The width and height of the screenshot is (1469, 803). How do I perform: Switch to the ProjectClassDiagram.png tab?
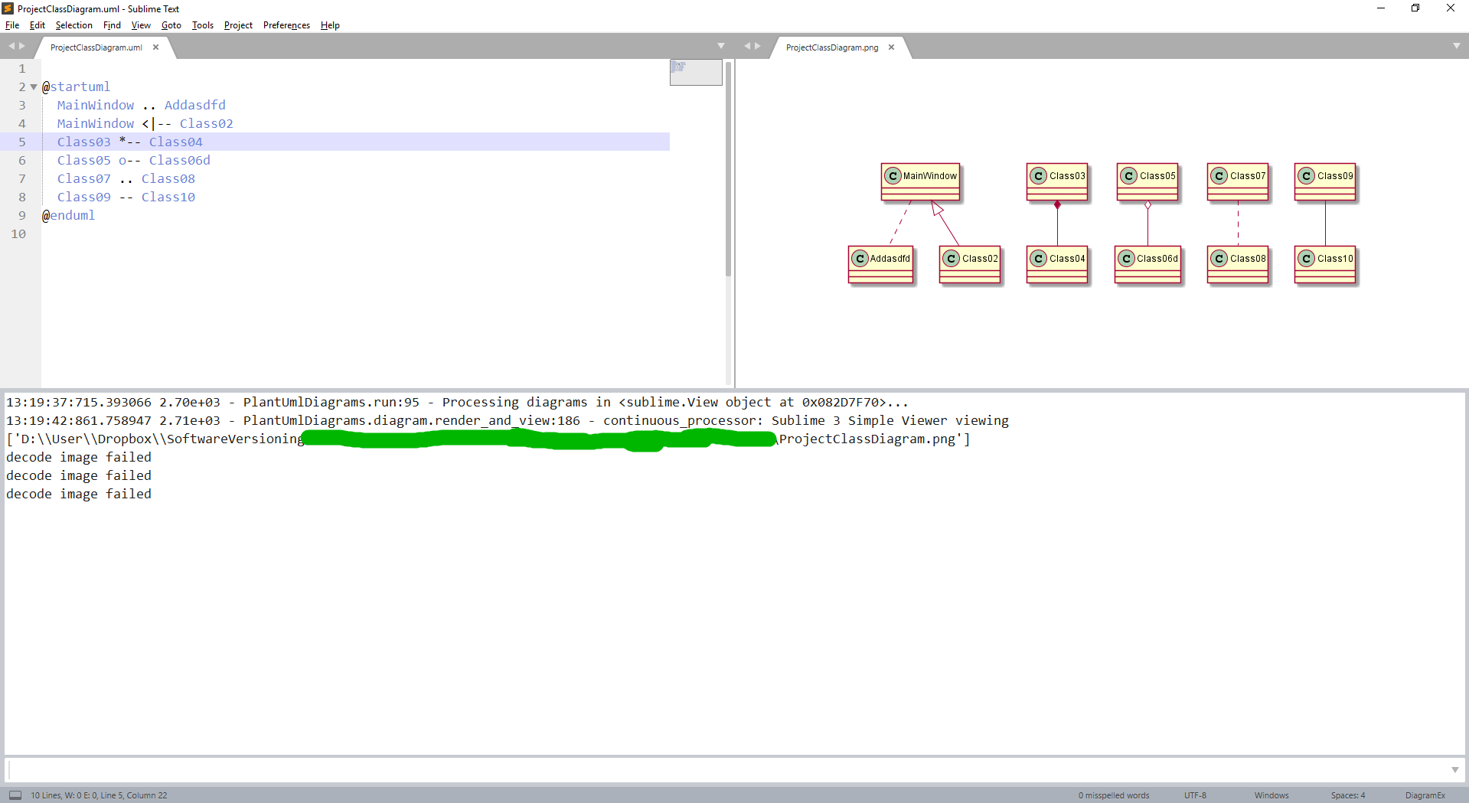click(831, 47)
